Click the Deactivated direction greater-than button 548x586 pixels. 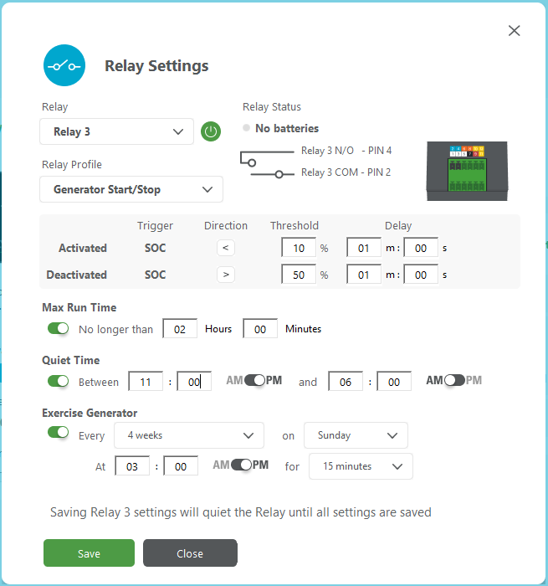point(226,275)
